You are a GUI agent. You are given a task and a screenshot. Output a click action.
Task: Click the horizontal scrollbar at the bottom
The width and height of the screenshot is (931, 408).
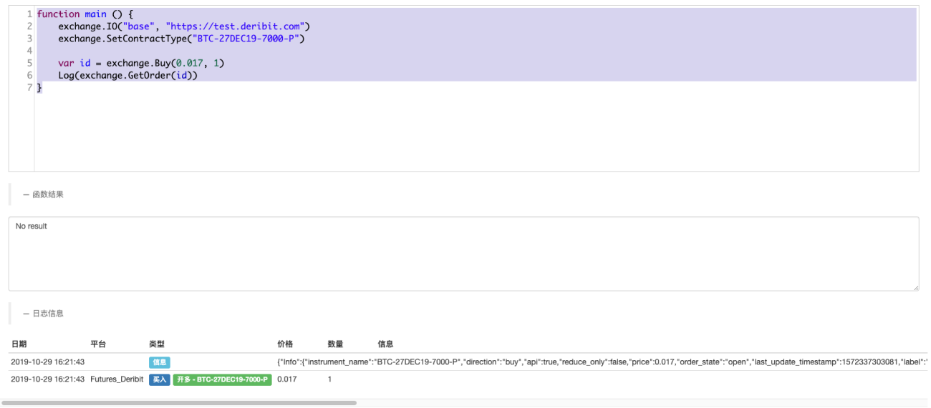[x=179, y=403]
